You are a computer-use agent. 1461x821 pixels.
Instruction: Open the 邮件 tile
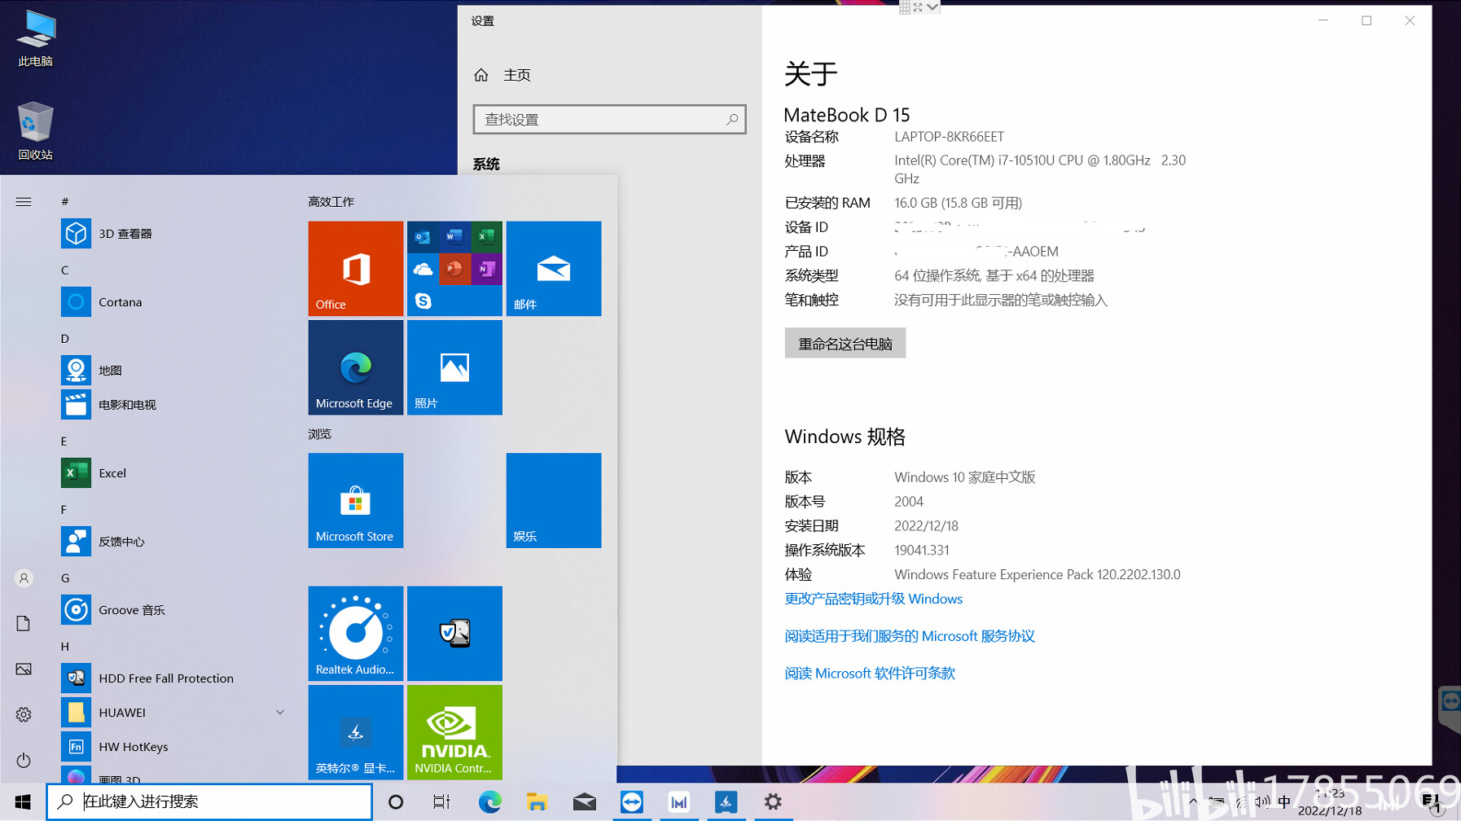coord(554,269)
